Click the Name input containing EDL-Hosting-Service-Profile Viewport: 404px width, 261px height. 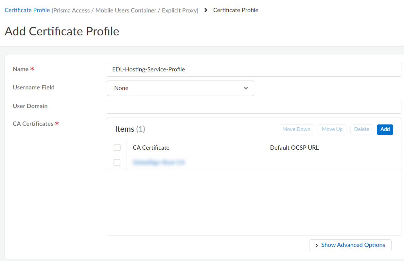(254, 69)
